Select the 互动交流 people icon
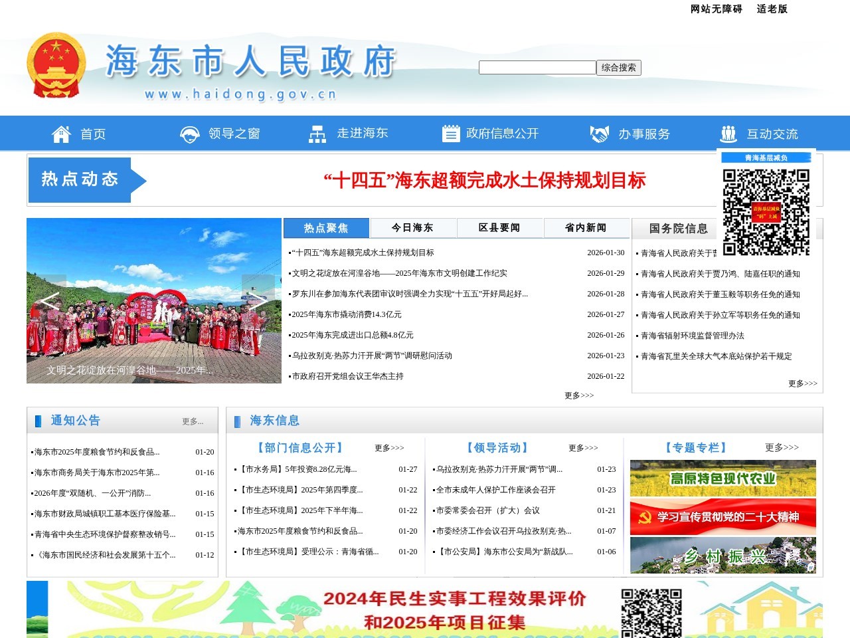 pos(728,133)
